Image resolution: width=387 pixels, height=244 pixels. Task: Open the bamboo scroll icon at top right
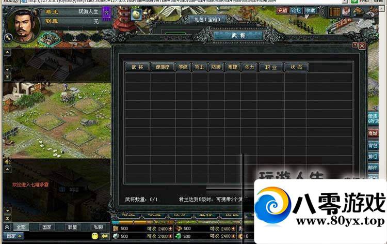click(335, 11)
